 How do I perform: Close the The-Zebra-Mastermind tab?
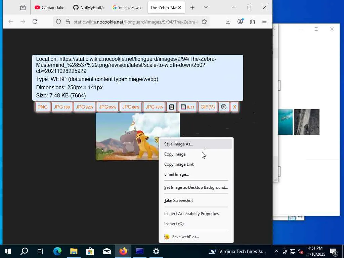pos(180,8)
